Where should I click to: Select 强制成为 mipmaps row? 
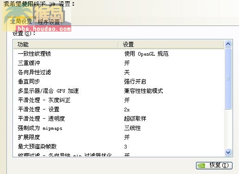point(119,128)
